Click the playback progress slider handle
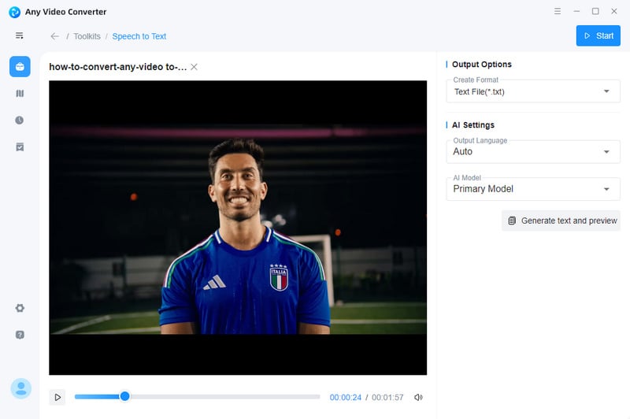The width and height of the screenshot is (630, 419). (x=125, y=396)
